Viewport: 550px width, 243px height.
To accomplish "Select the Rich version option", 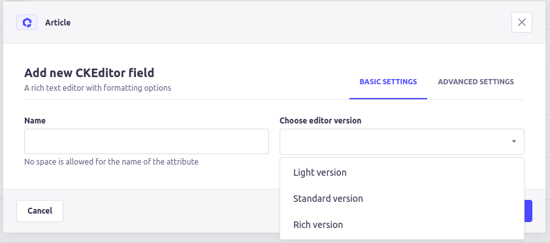I will pos(402,225).
